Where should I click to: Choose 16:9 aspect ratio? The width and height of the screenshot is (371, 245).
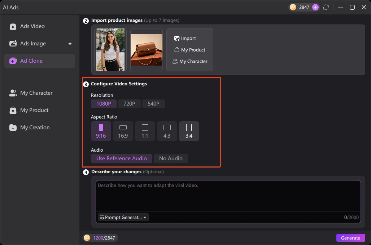coord(123,131)
